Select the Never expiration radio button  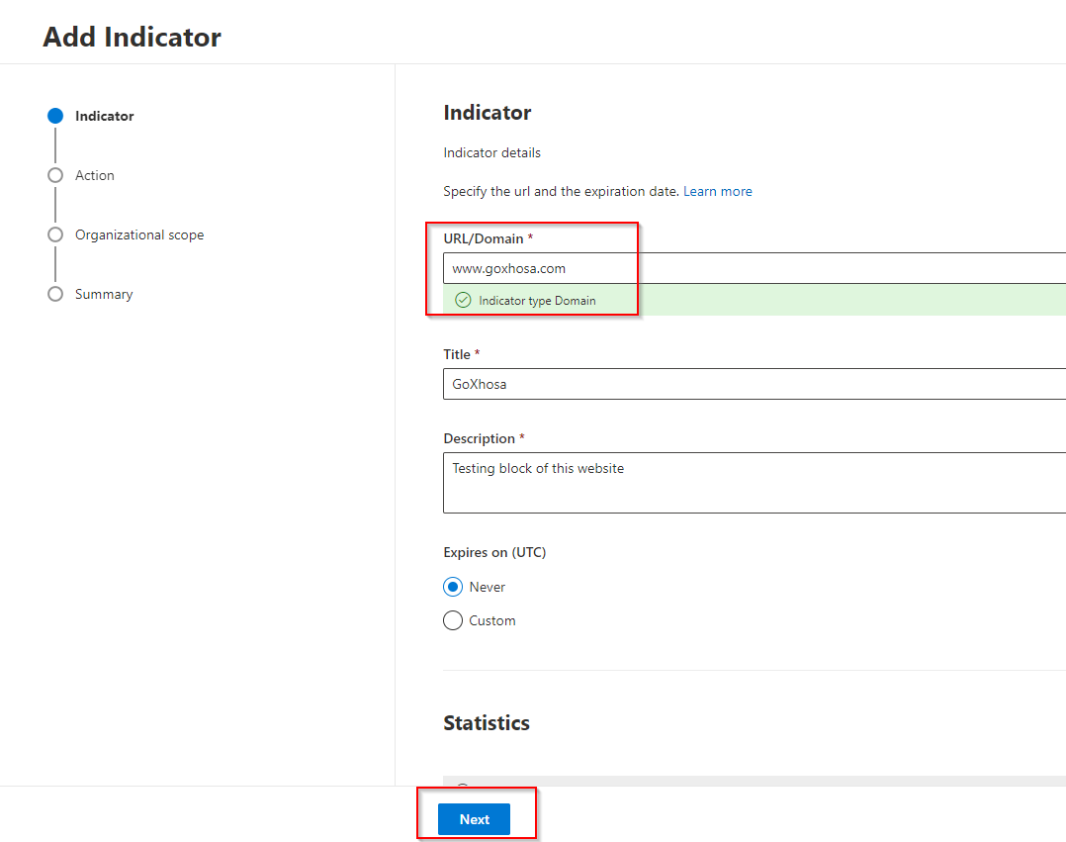click(x=453, y=587)
